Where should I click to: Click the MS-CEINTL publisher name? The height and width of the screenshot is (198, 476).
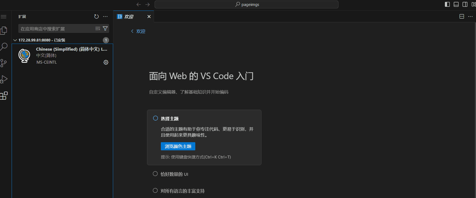tap(47, 62)
